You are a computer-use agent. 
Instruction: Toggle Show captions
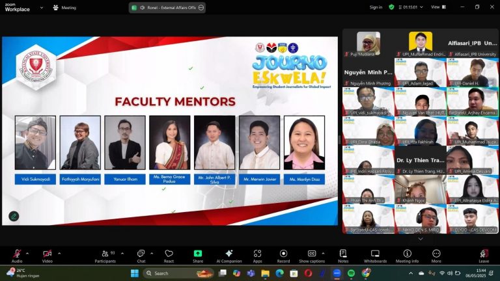click(312, 256)
